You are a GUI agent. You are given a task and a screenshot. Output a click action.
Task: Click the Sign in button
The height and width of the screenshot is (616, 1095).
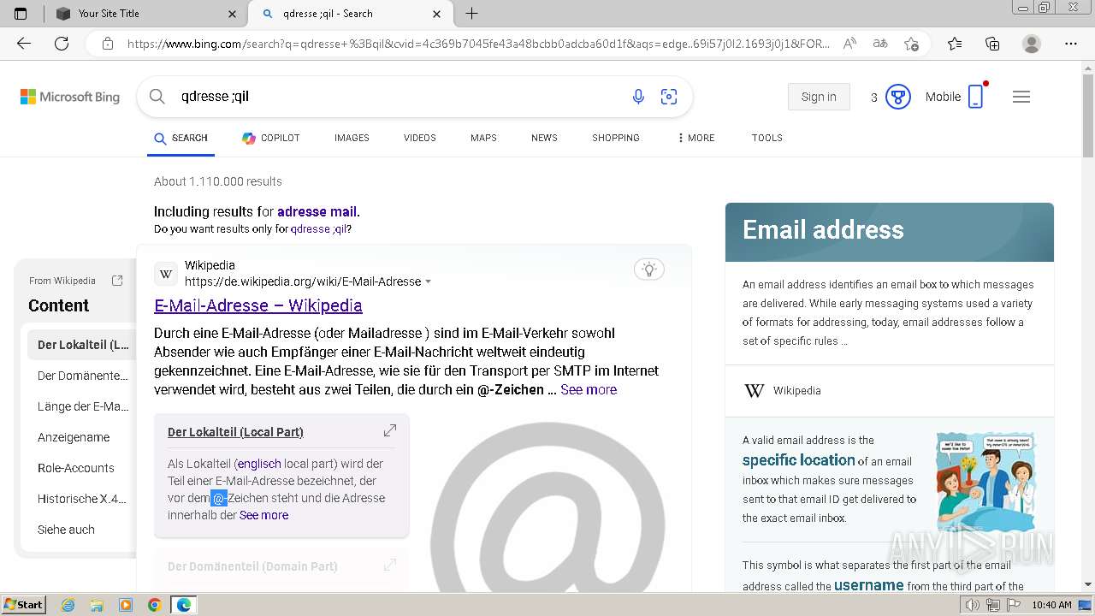click(819, 97)
